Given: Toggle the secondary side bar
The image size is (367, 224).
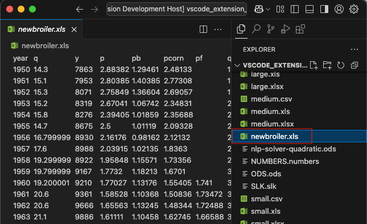Looking at the screenshot, I should pos(324,9).
